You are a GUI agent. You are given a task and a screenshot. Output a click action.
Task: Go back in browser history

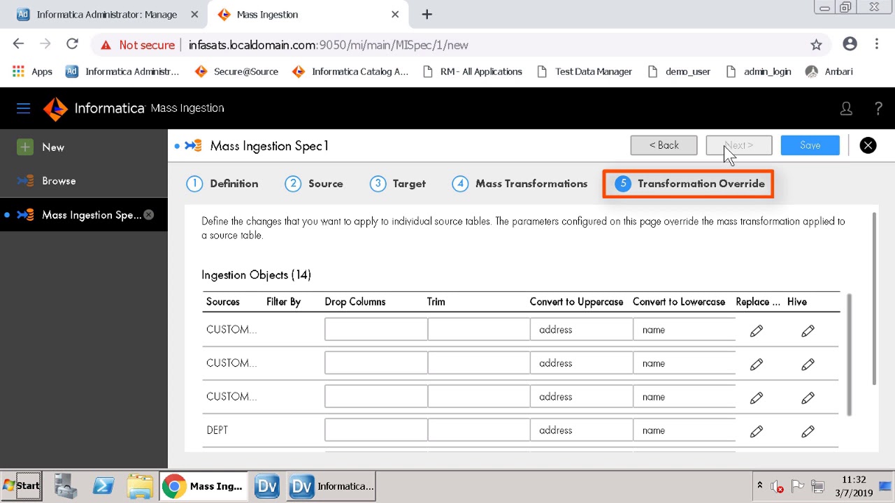click(18, 44)
